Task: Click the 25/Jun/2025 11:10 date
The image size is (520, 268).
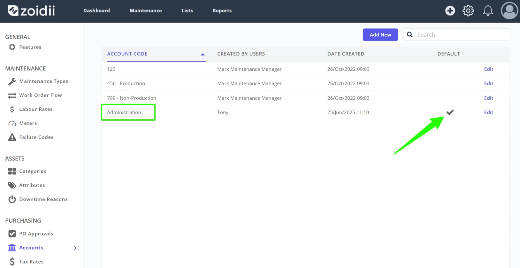Action: point(348,112)
